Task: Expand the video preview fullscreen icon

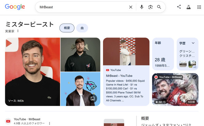Action: (195, 77)
